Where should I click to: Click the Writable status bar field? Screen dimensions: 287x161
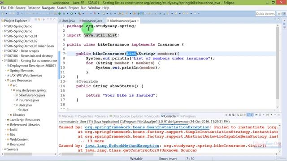point(136,159)
